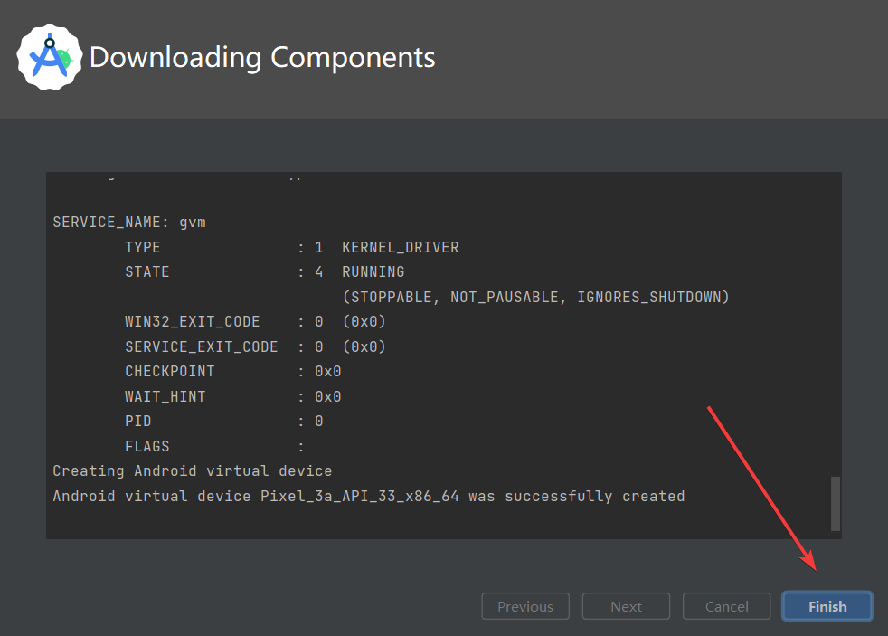Click the Previous button
This screenshot has width=888, height=636.
[x=525, y=606]
